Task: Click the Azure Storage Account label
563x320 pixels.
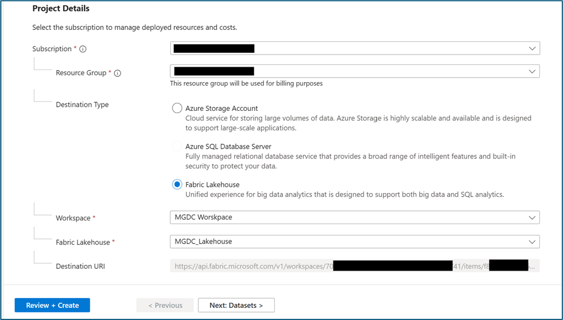Action: tap(221, 109)
